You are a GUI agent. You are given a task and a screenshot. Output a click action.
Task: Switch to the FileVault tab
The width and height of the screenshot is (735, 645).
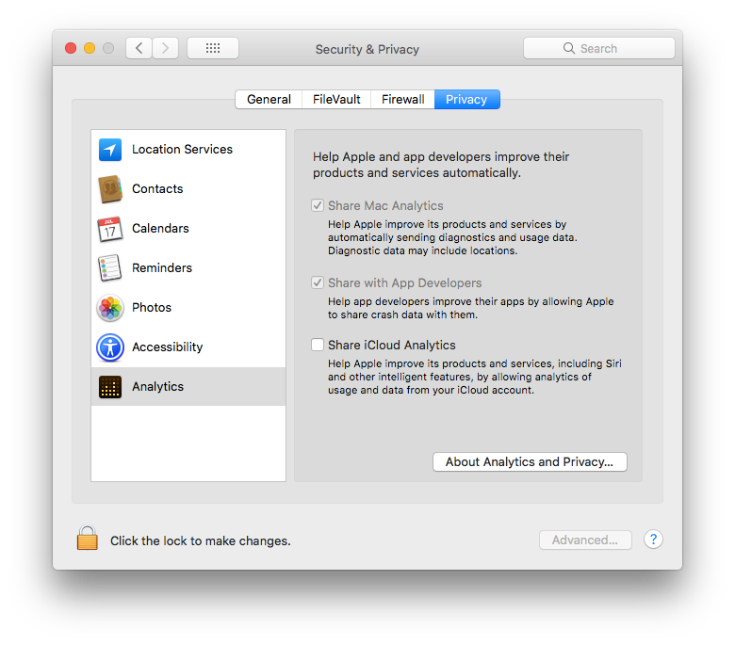pos(336,99)
